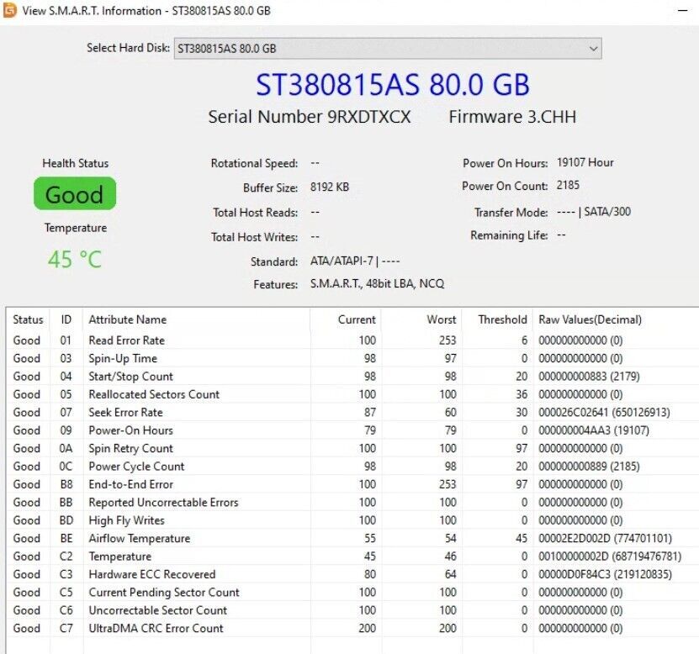Select the Spin-Up Time row
The width and height of the screenshot is (699, 654).
click(x=352, y=358)
